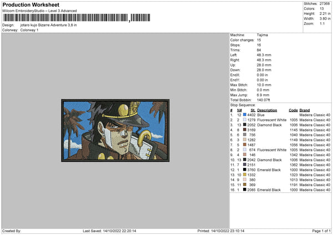333x235 pixels.
Task: Select the "Code" column header
Action: [293, 110]
